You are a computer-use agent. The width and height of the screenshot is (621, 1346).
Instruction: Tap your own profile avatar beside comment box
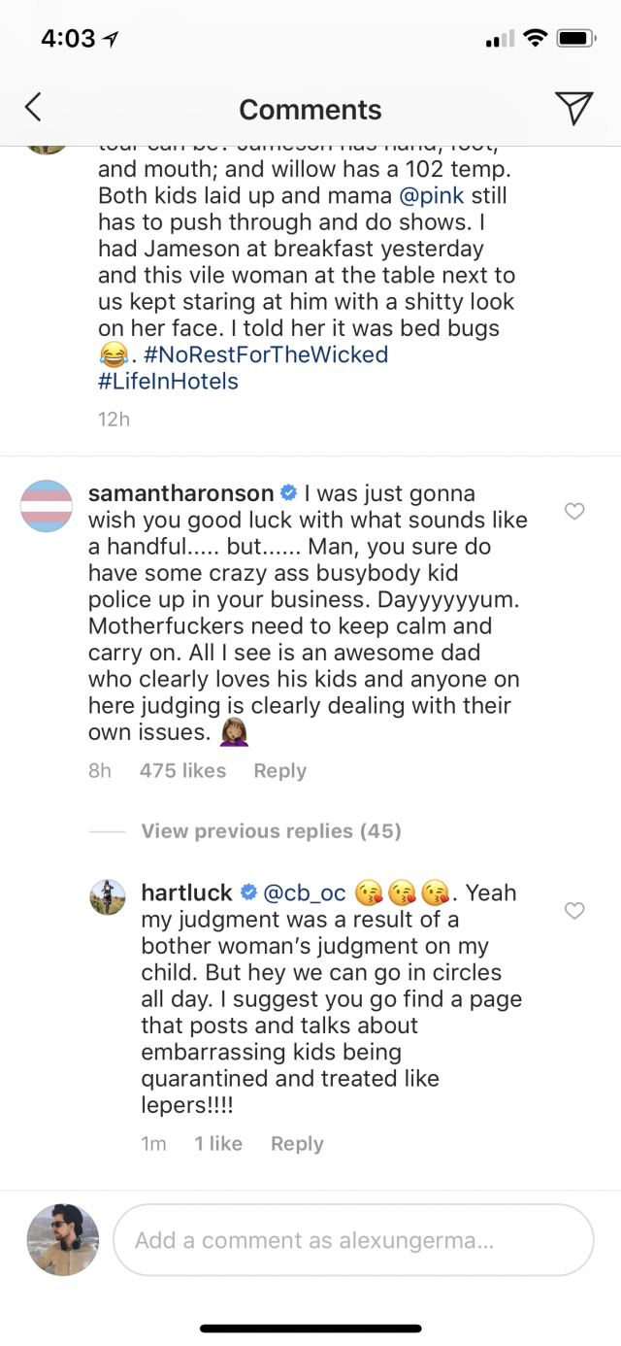[62, 1239]
